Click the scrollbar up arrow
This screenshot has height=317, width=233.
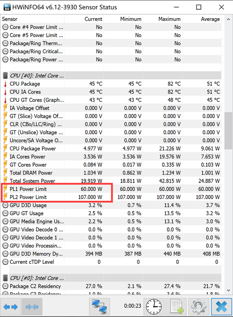coord(228,20)
